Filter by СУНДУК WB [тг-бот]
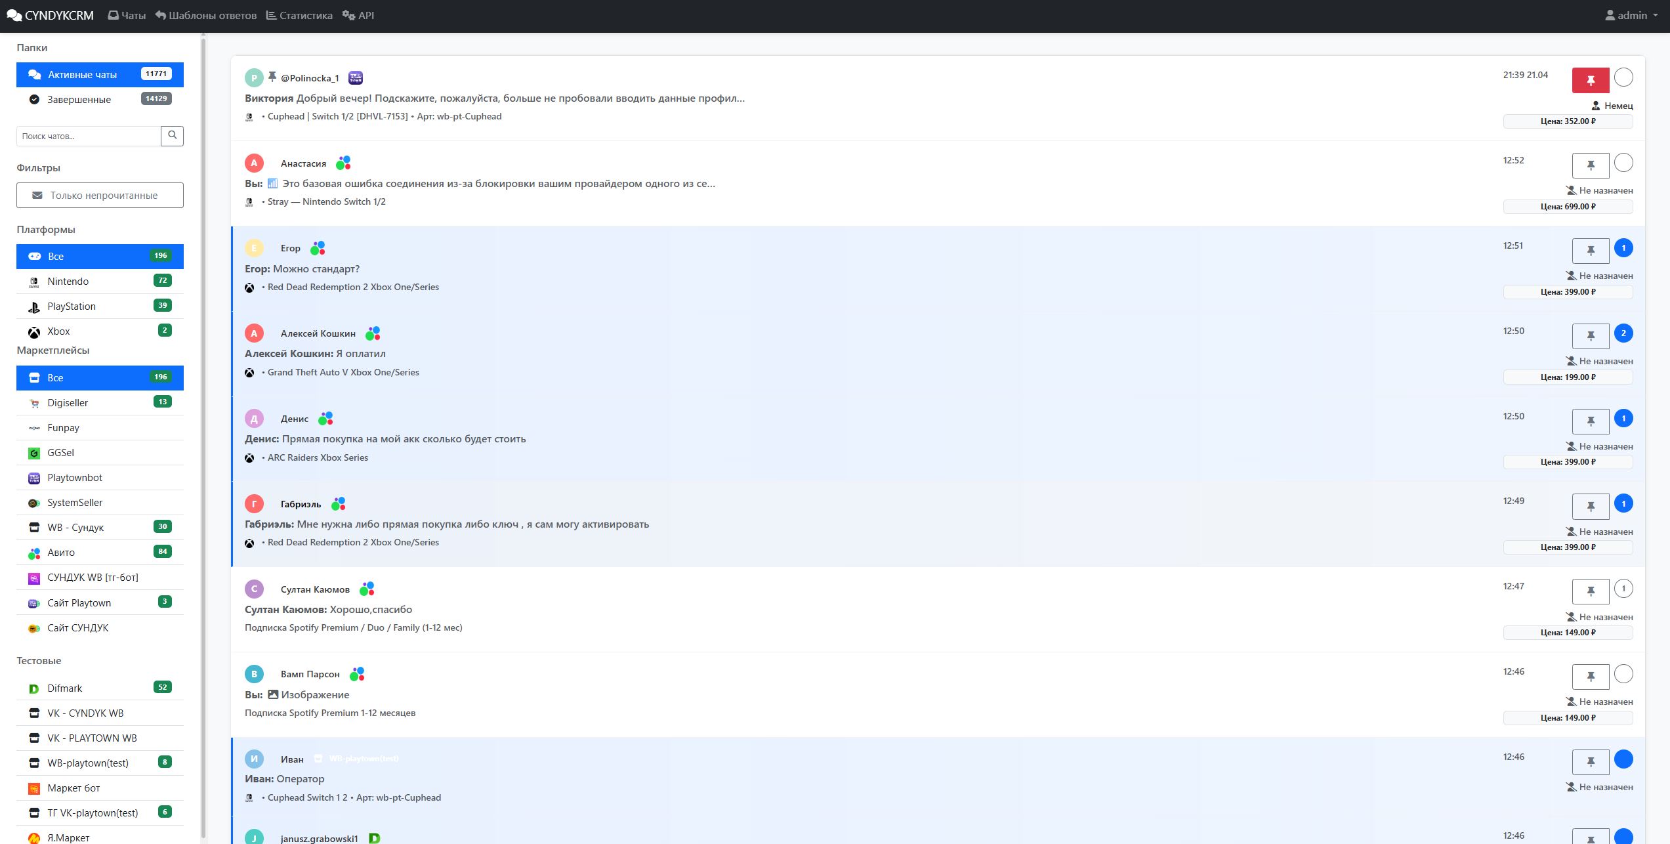The width and height of the screenshot is (1670, 844). (x=100, y=577)
